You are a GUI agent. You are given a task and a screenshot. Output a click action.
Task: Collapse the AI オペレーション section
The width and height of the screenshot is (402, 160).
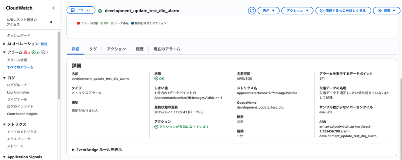point(4,44)
